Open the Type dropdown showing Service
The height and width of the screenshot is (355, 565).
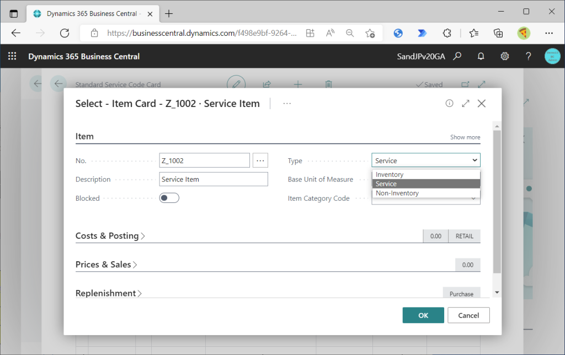click(x=425, y=160)
